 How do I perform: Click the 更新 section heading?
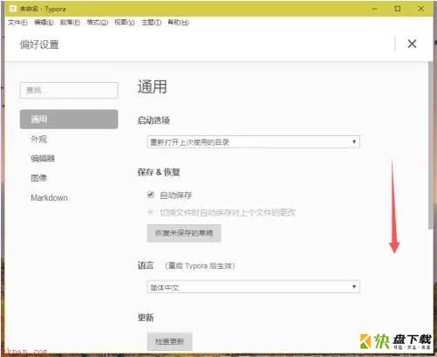[x=146, y=318]
